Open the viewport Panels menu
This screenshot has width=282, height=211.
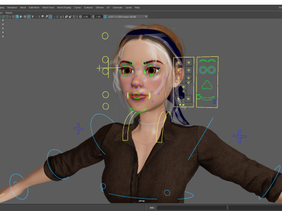[x=9, y=13]
